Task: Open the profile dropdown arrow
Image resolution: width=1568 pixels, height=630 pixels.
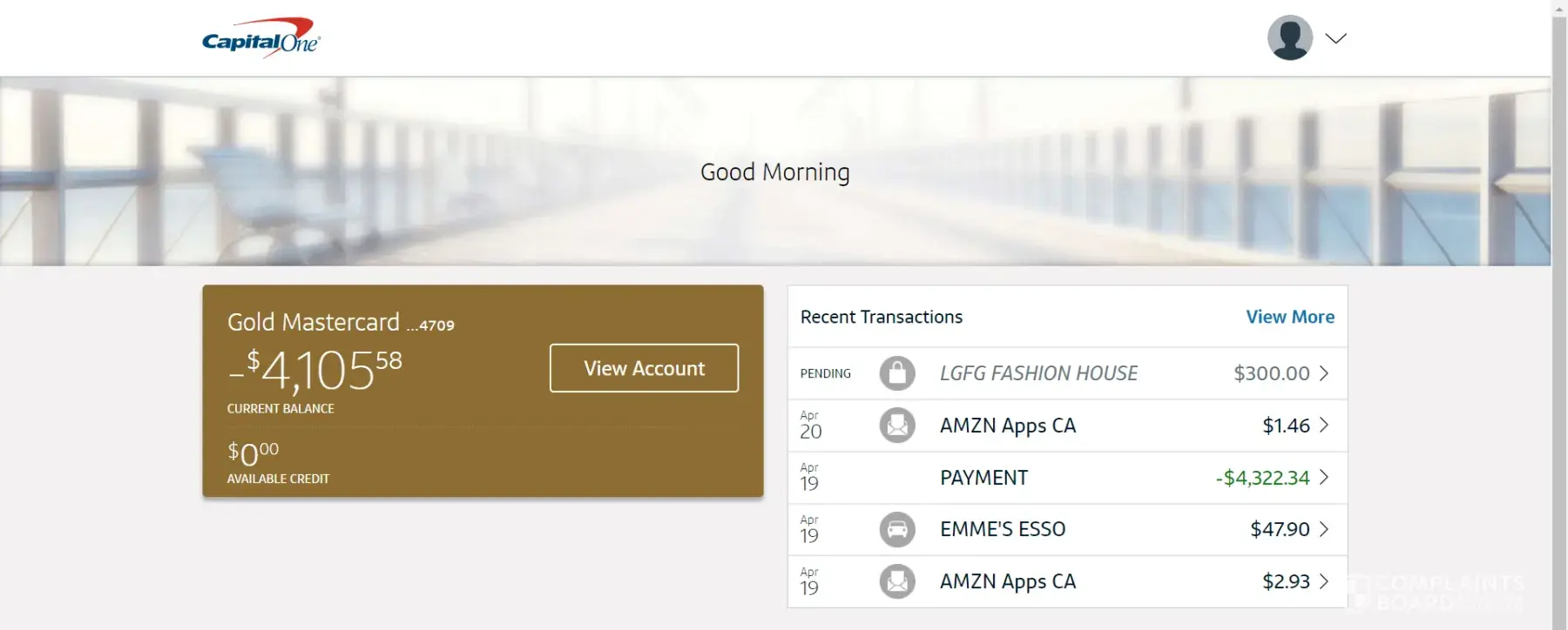Action: [1335, 38]
